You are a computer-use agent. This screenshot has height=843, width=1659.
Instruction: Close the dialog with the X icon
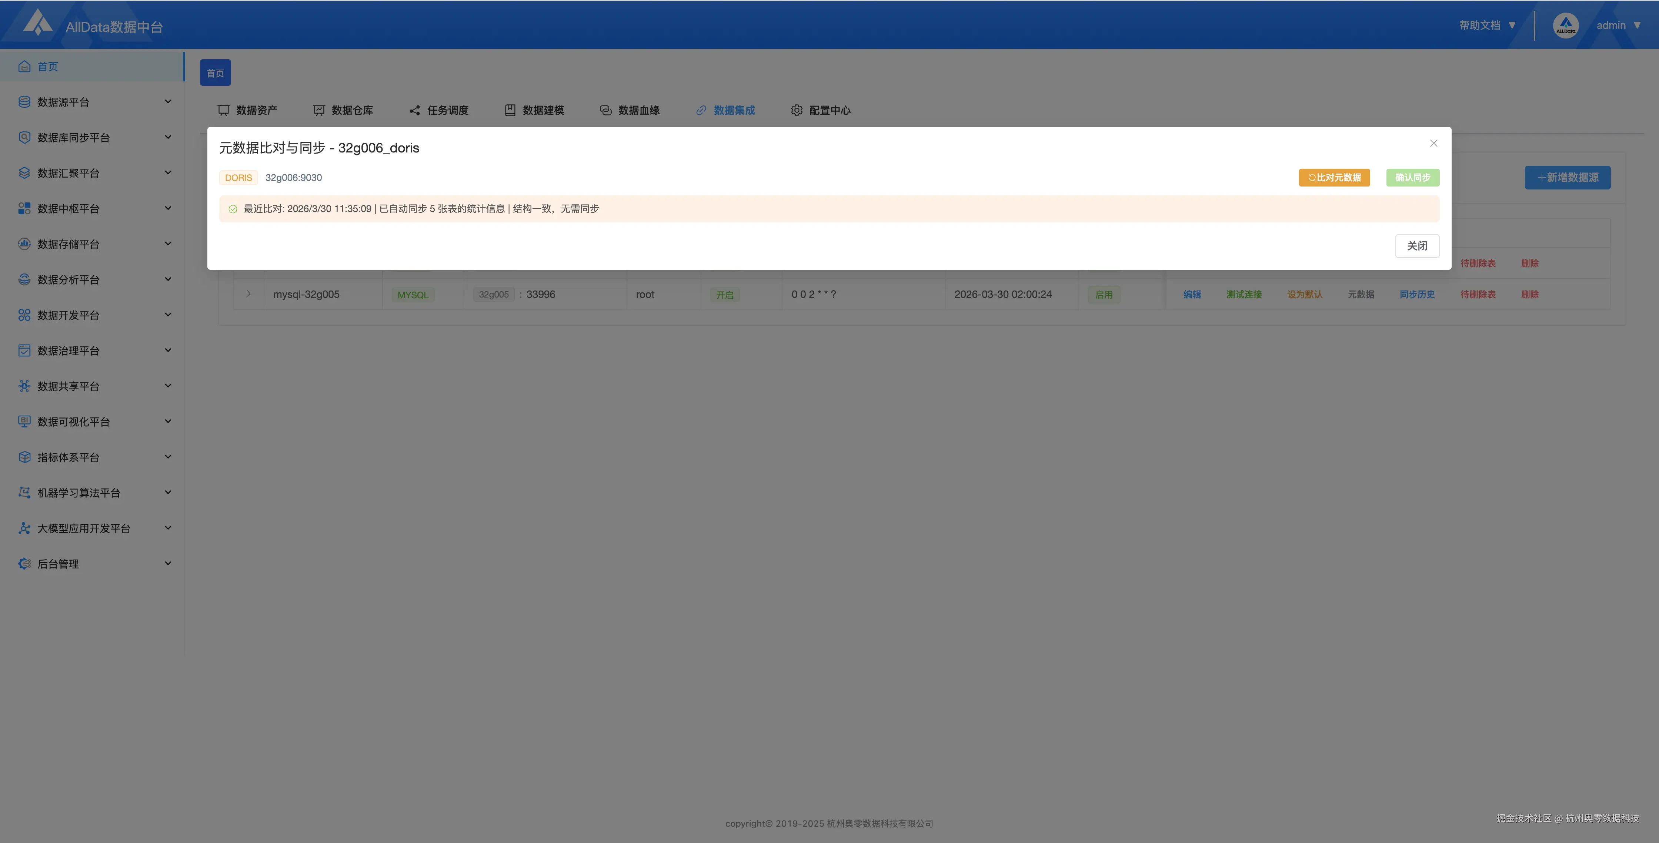pyautogui.click(x=1433, y=143)
